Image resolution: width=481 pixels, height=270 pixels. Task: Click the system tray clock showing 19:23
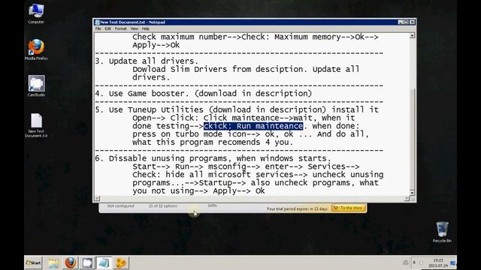pos(438,262)
